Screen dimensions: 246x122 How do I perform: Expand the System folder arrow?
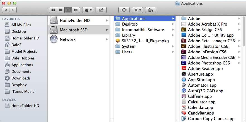coord(173,46)
